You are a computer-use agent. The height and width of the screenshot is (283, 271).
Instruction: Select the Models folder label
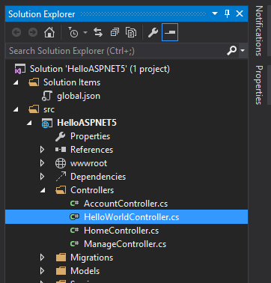click(85, 271)
